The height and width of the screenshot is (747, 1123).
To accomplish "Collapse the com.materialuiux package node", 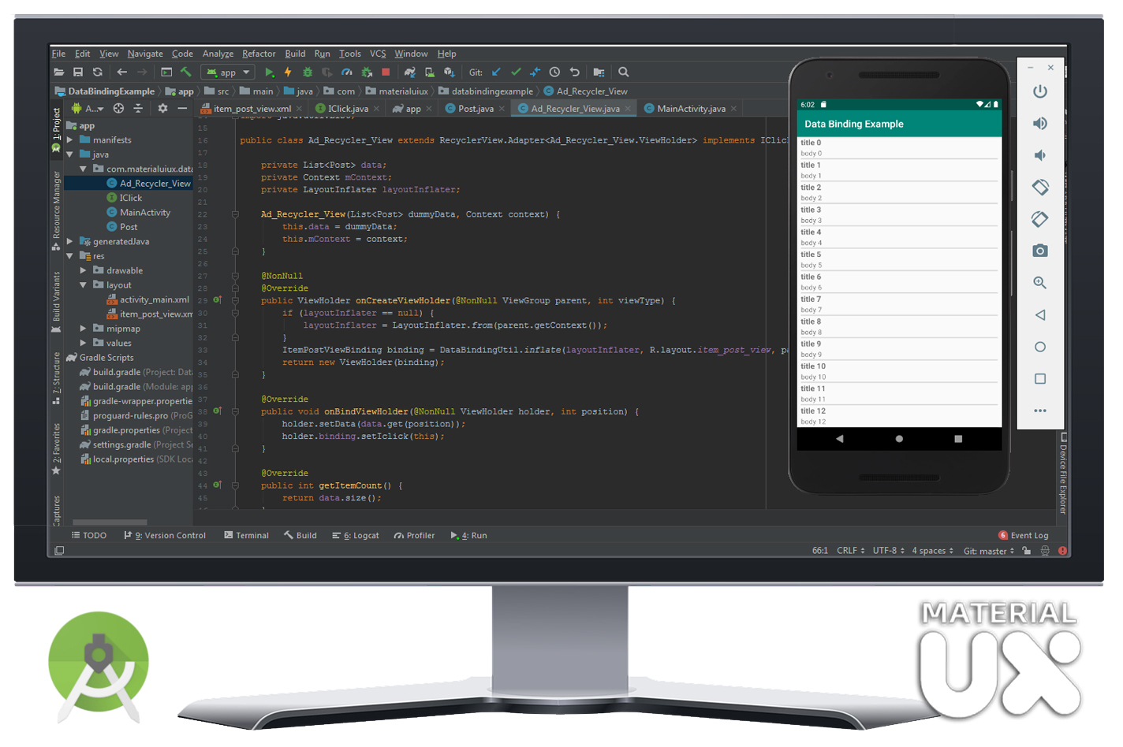I will point(84,169).
